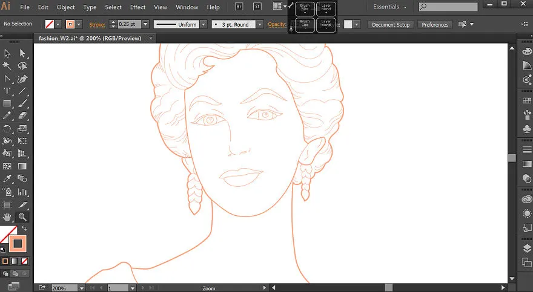Open fill color dropdown in control bar
The height and width of the screenshot is (292, 533).
tap(58, 24)
